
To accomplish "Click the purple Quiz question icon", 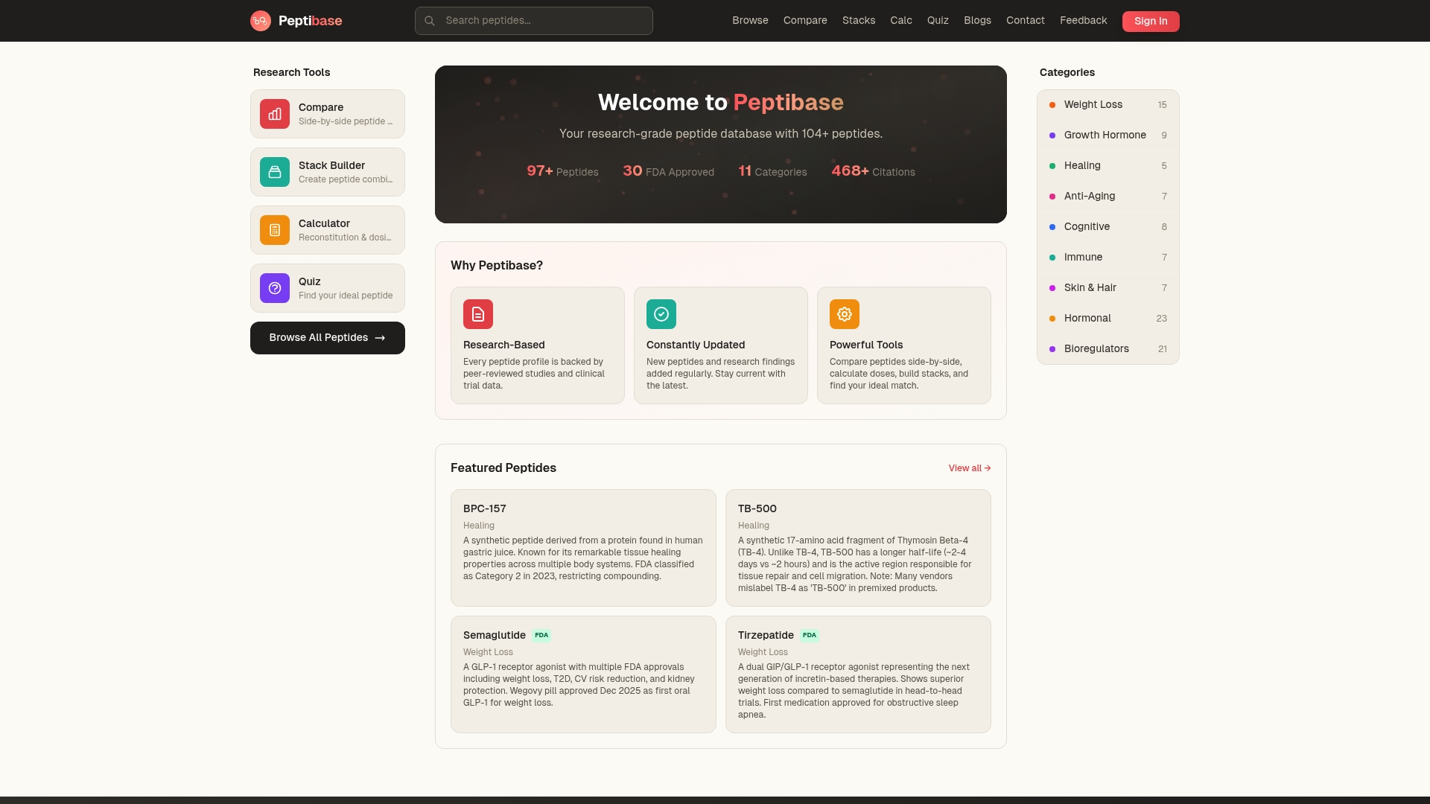I will [275, 288].
